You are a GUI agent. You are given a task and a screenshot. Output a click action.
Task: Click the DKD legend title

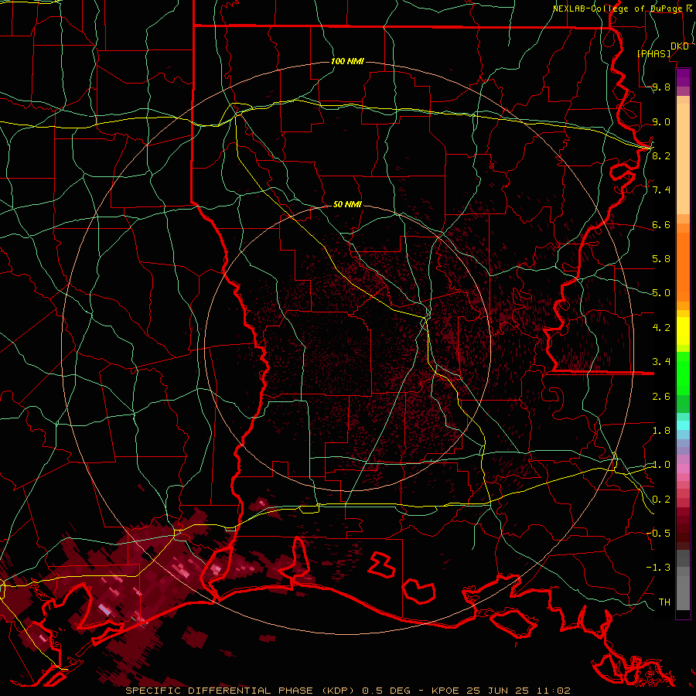680,46
